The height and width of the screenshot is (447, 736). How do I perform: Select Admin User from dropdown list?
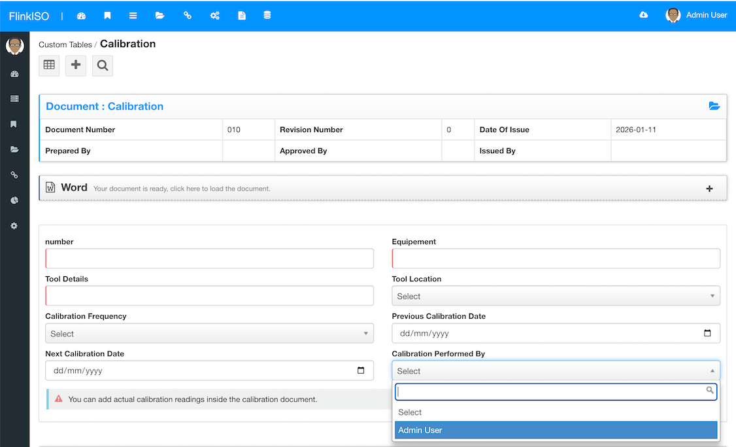556,430
